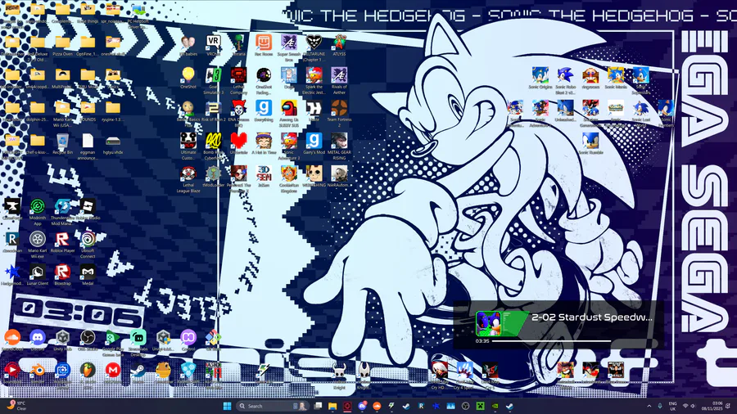Click the 2-02 Stardust Speedw... track title
Viewport: 737px width, 414px height.
pyautogui.click(x=592, y=317)
